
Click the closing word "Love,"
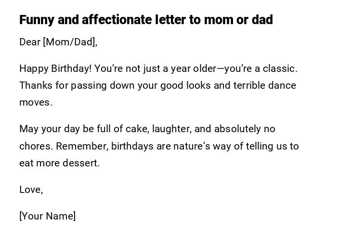coord(31,190)
